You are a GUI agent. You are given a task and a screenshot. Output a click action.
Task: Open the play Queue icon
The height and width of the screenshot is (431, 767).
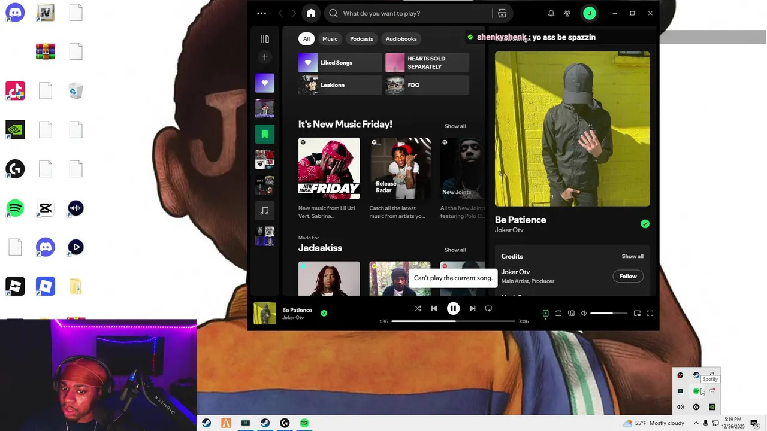pyautogui.click(x=558, y=314)
